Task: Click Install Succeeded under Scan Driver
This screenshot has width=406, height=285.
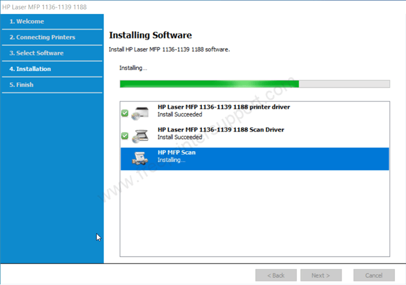Action: coord(180,137)
